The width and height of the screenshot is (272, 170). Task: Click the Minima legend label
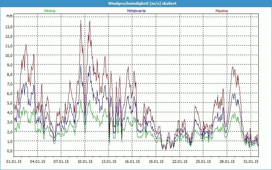click(50, 11)
